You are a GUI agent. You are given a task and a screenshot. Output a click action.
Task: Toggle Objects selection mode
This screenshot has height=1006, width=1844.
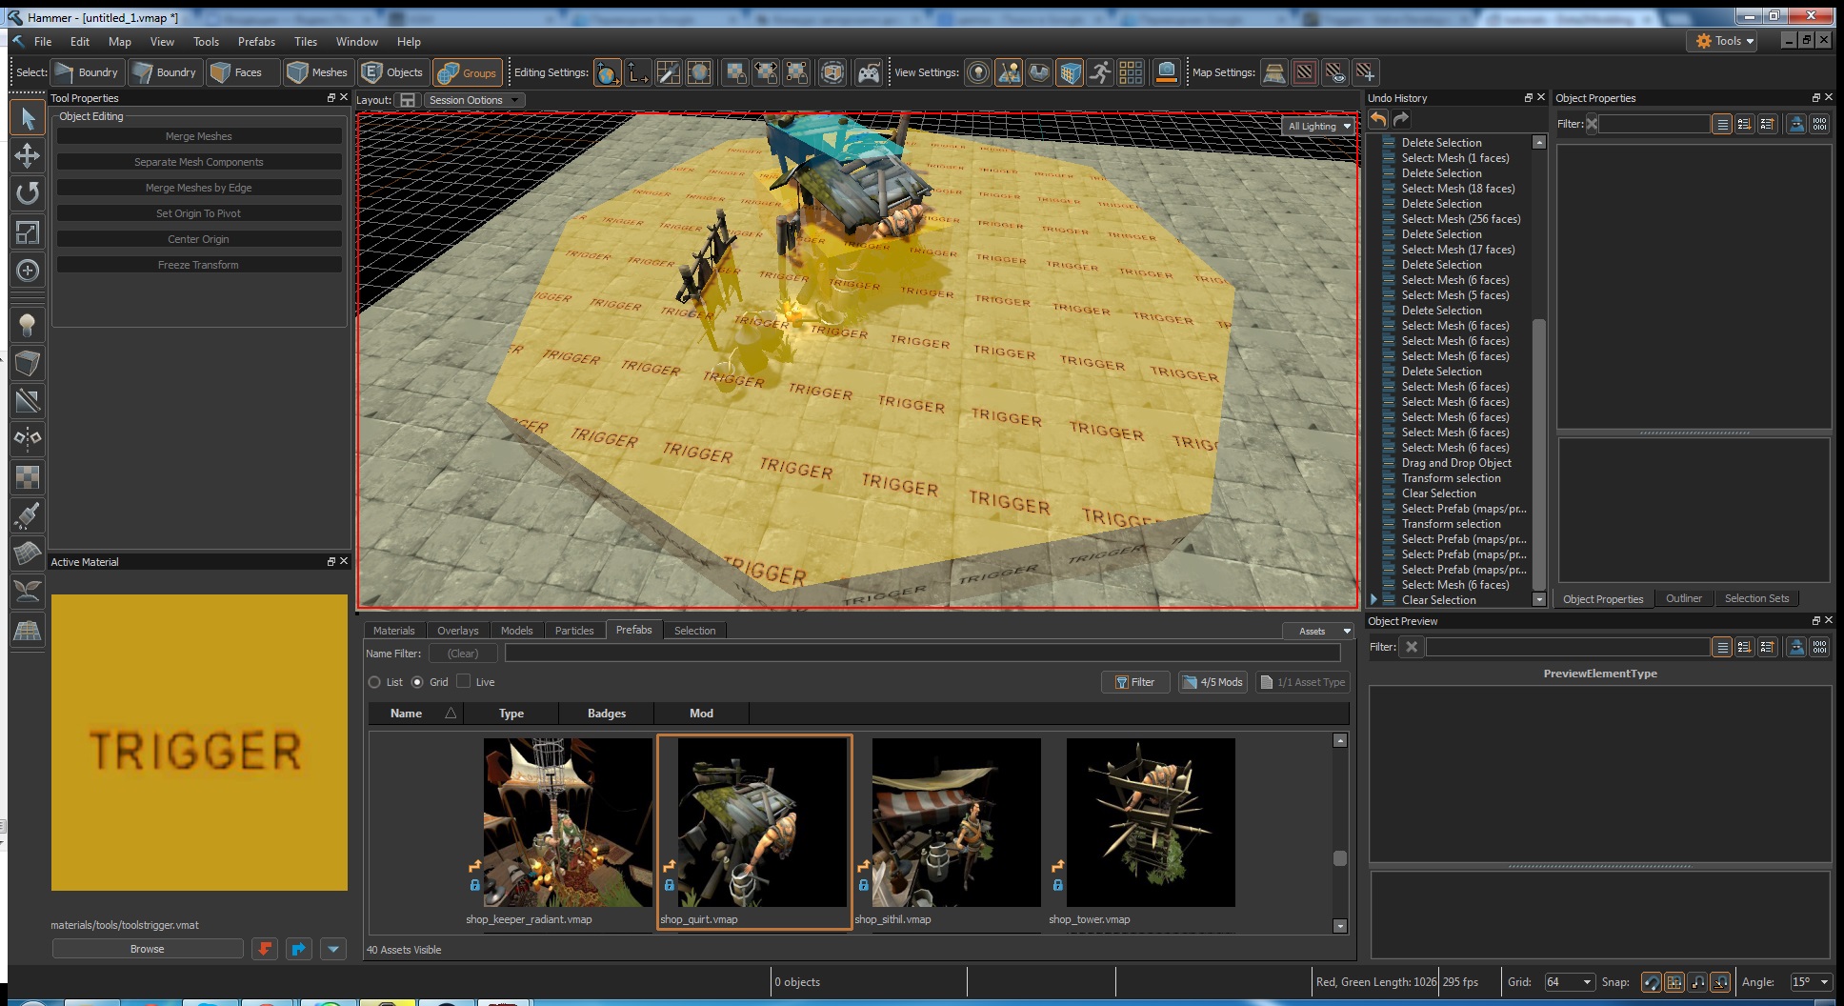pyautogui.click(x=392, y=72)
